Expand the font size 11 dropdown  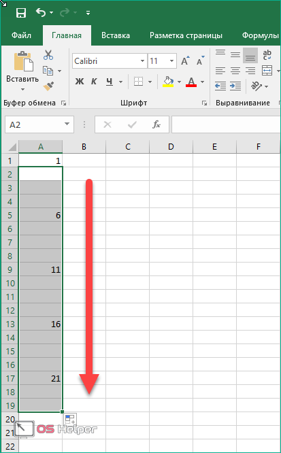[171, 61]
